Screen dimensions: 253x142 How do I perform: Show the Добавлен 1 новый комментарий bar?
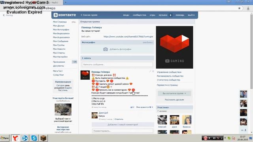(x=123, y=125)
